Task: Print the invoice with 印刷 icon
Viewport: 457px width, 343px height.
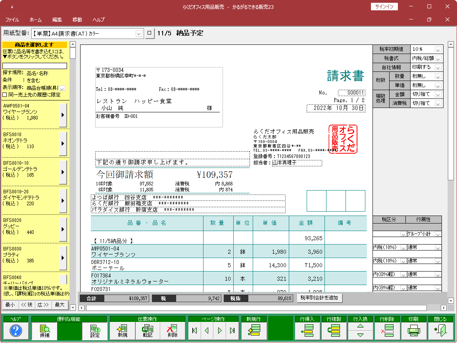Action: [414, 331]
